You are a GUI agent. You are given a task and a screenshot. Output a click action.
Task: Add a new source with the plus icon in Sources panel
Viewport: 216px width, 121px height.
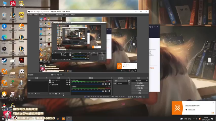point(50,94)
